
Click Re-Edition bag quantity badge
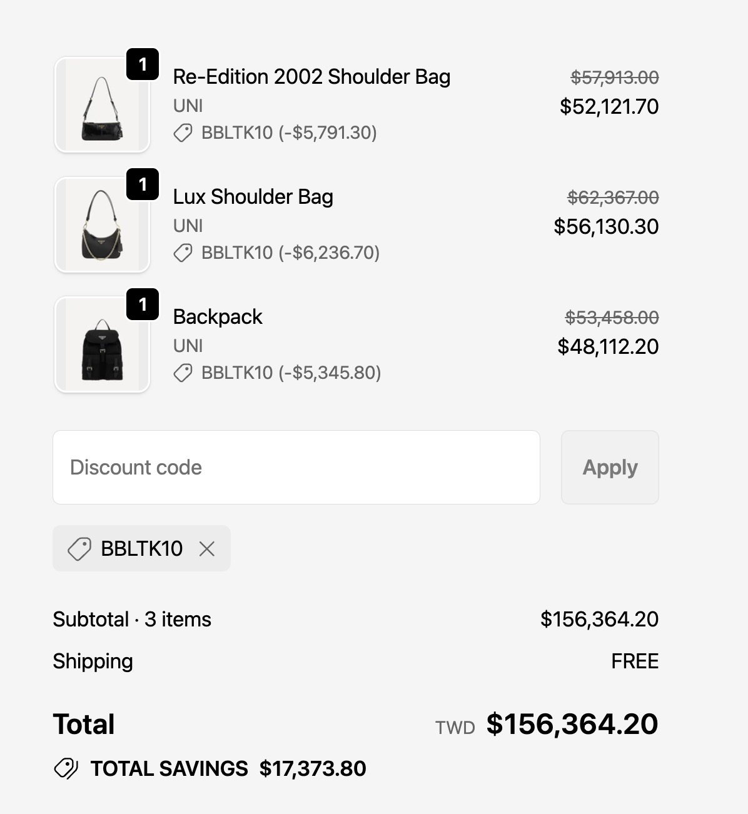click(143, 64)
